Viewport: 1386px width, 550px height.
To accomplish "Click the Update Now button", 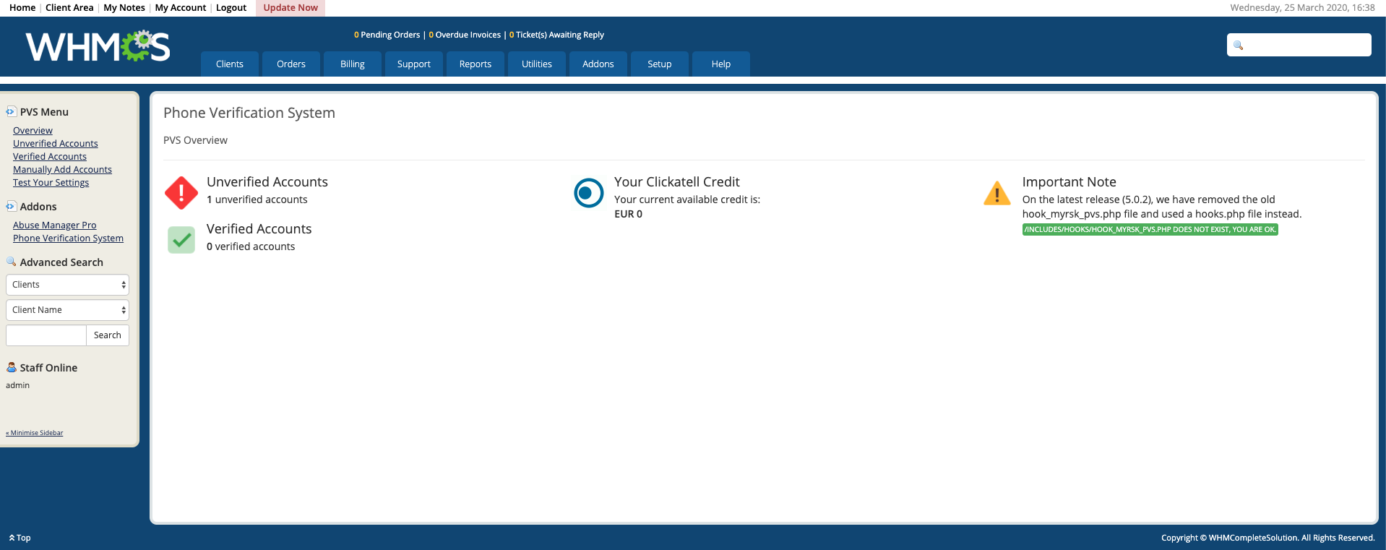I will [290, 7].
